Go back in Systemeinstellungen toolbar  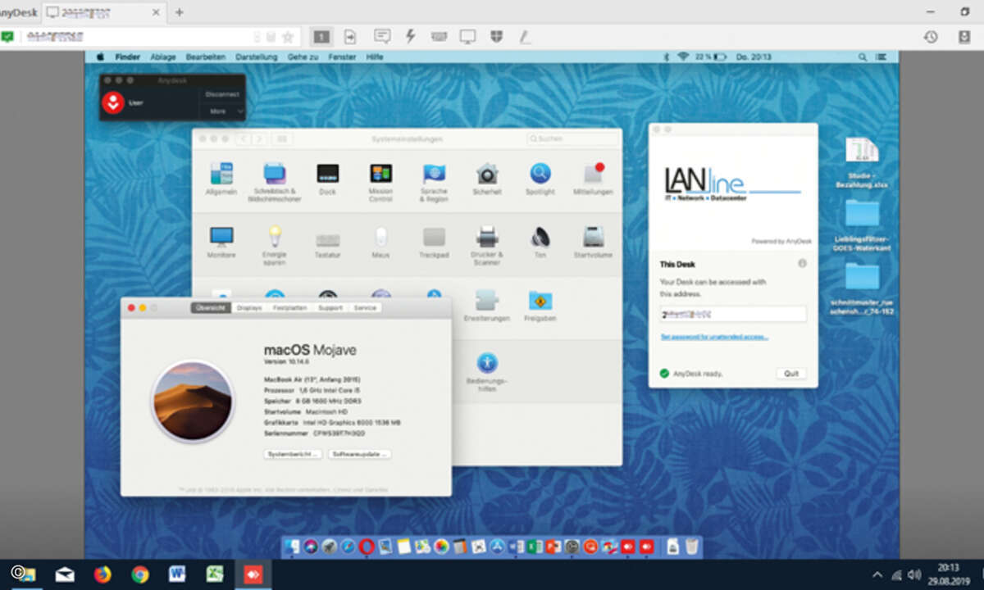244,139
